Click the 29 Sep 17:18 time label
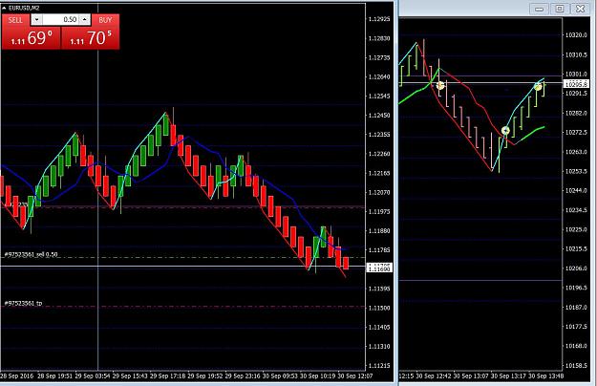This screenshot has width=597, height=386. [x=167, y=375]
